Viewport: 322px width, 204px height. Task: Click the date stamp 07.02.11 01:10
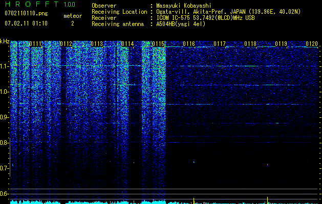pyautogui.click(x=26, y=23)
